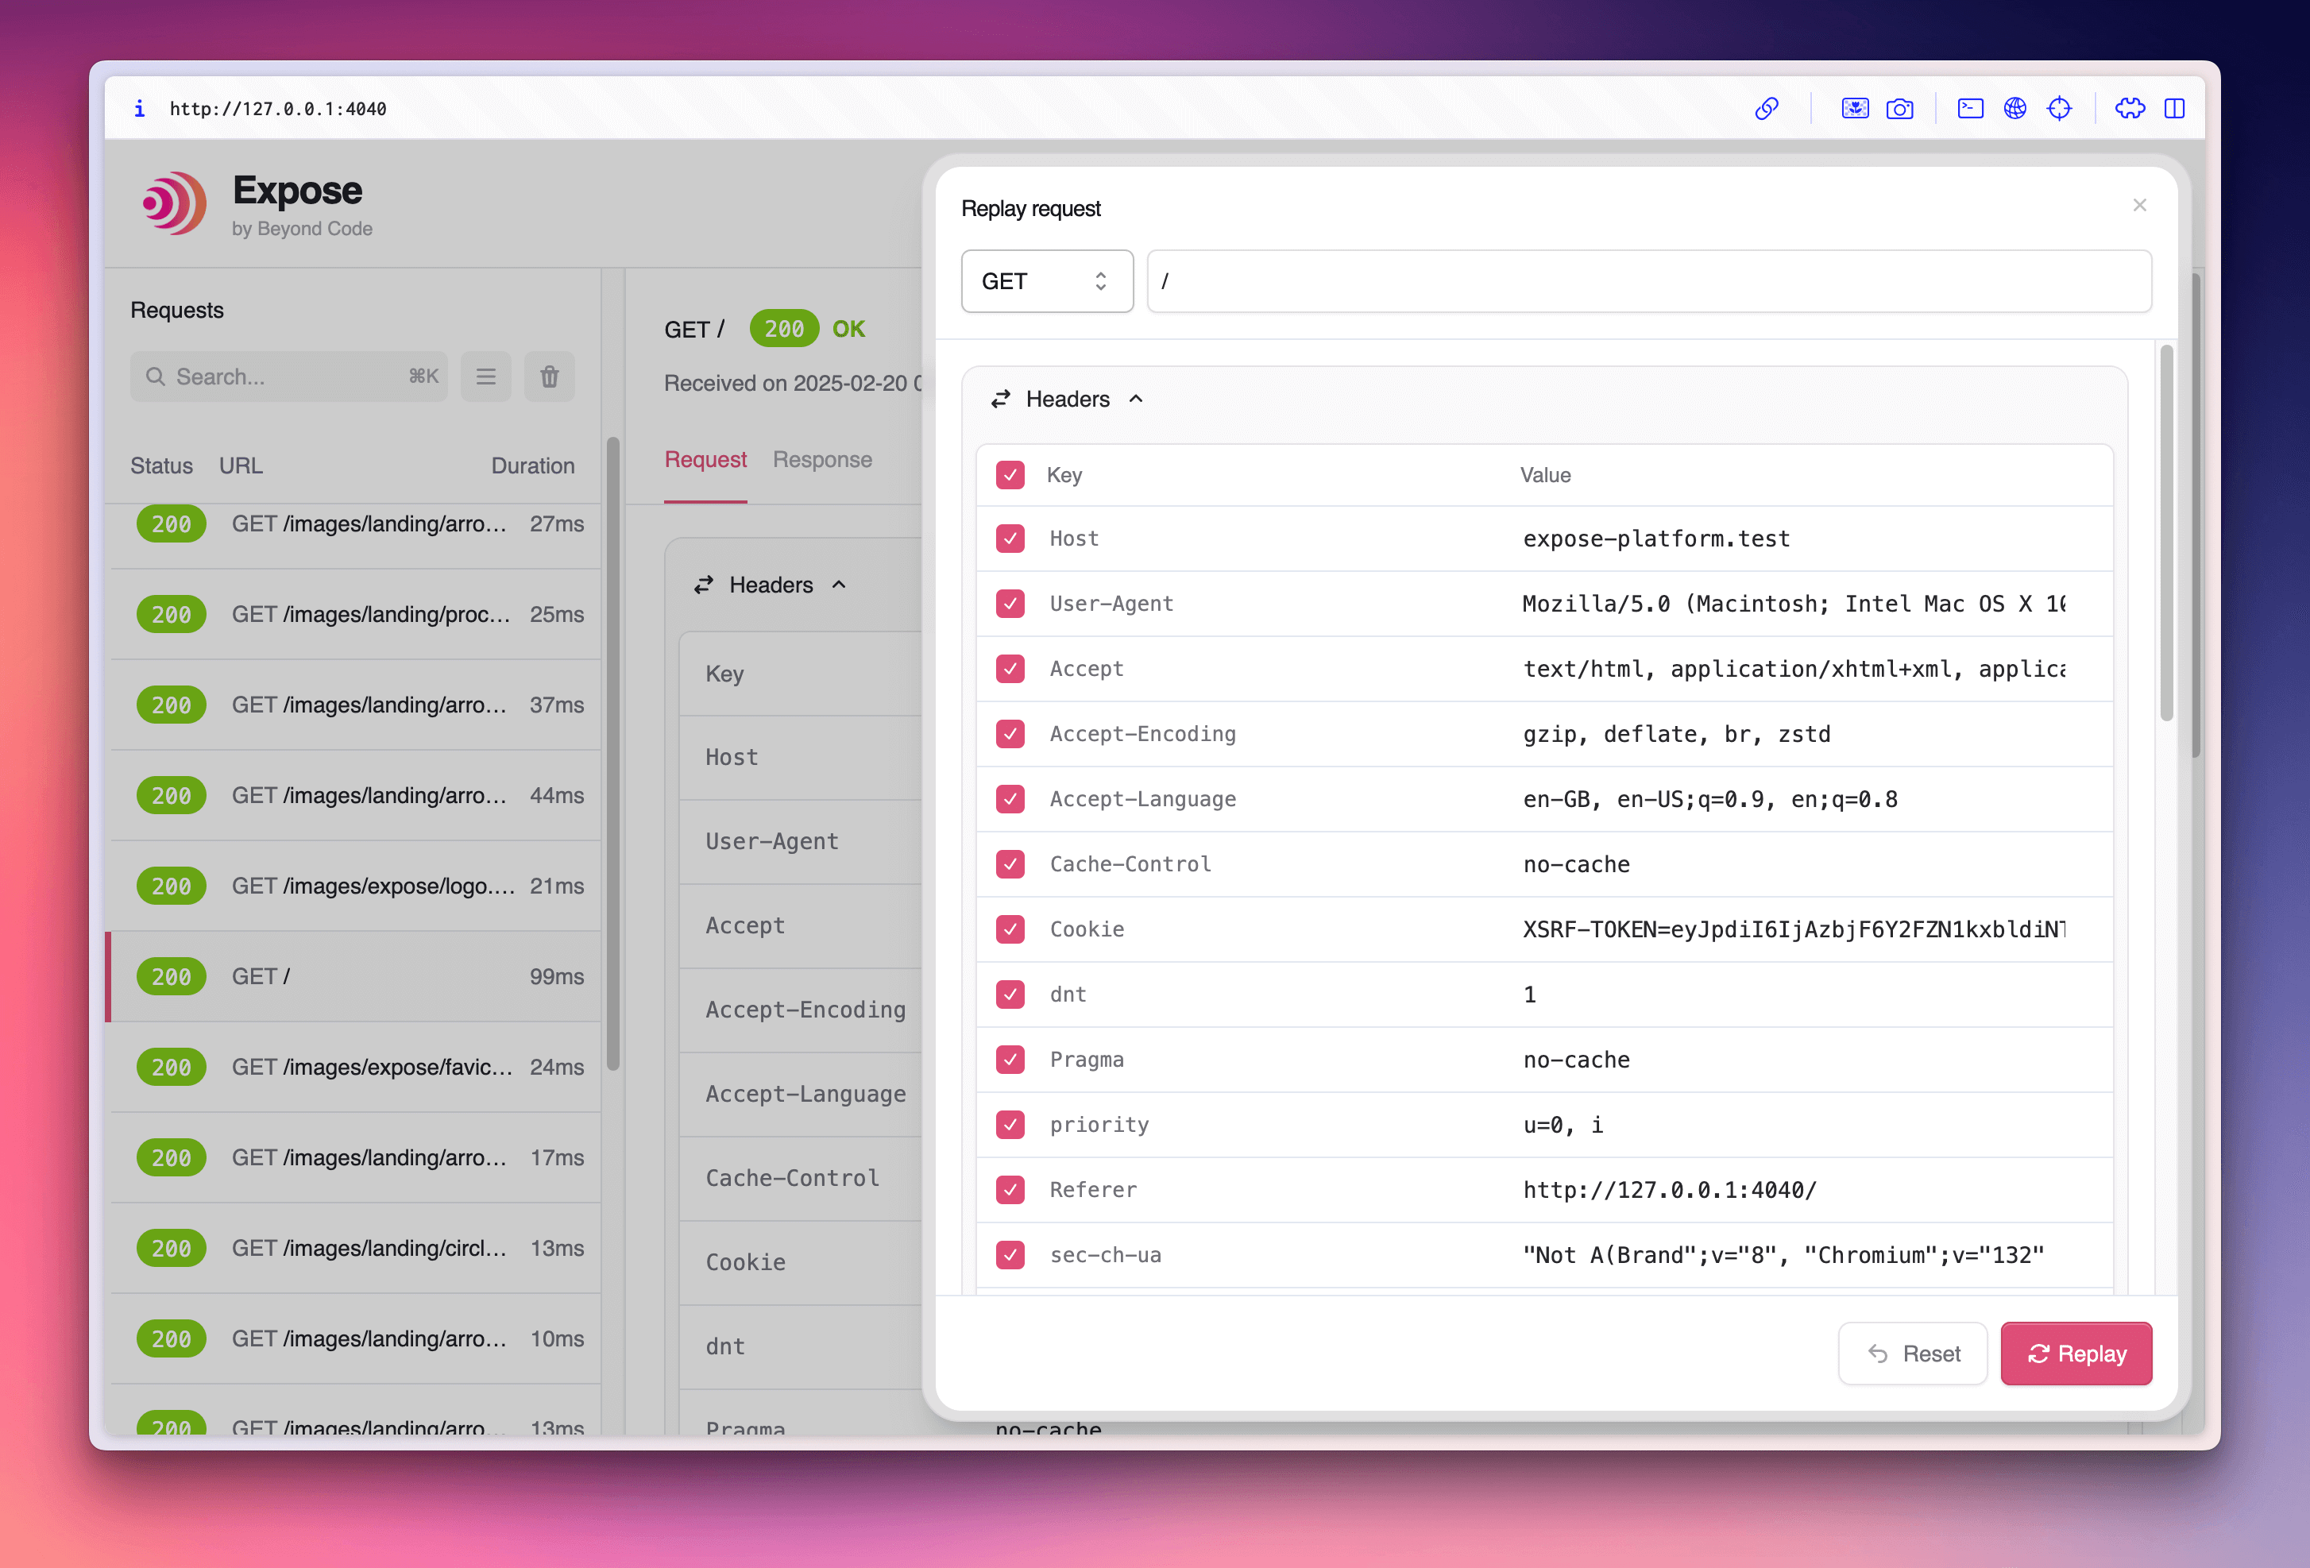The width and height of the screenshot is (2310, 1568).
Task: Uncheck the Accept header checkbox
Action: pos(1010,669)
